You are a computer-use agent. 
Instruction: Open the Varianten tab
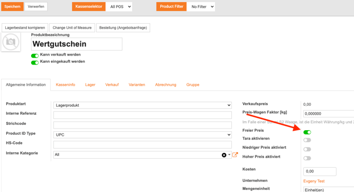137,85
